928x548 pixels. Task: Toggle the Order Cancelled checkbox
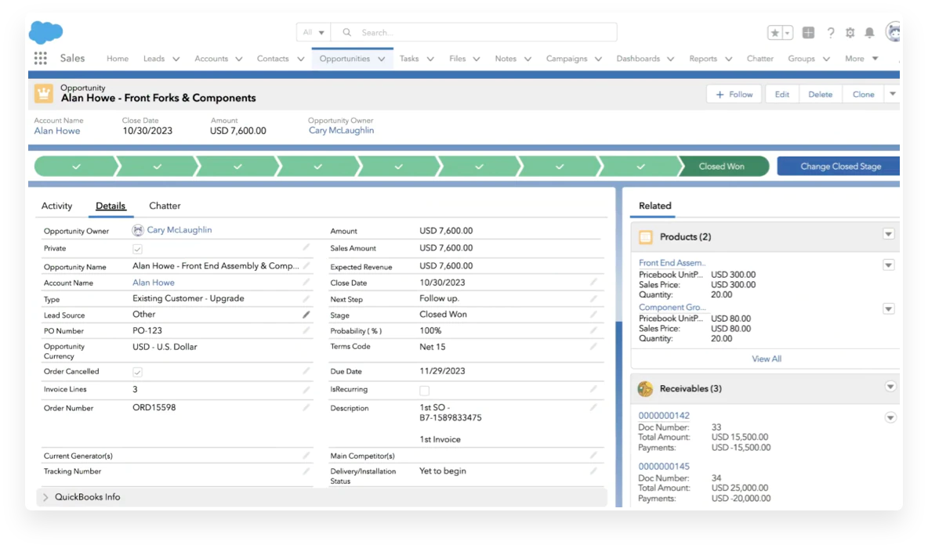(x=138, y=373)
